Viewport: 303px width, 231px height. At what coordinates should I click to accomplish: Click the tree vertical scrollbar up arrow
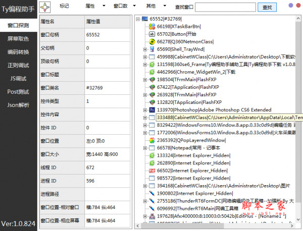[298, 18]
